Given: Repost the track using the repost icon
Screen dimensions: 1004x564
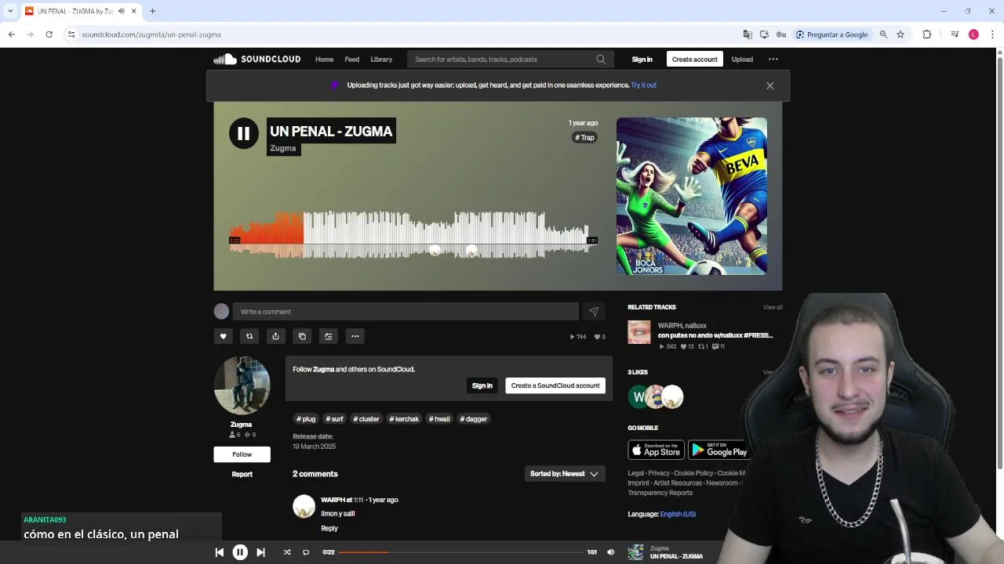Looking at the screenshot, I should [x=249, y=336].
